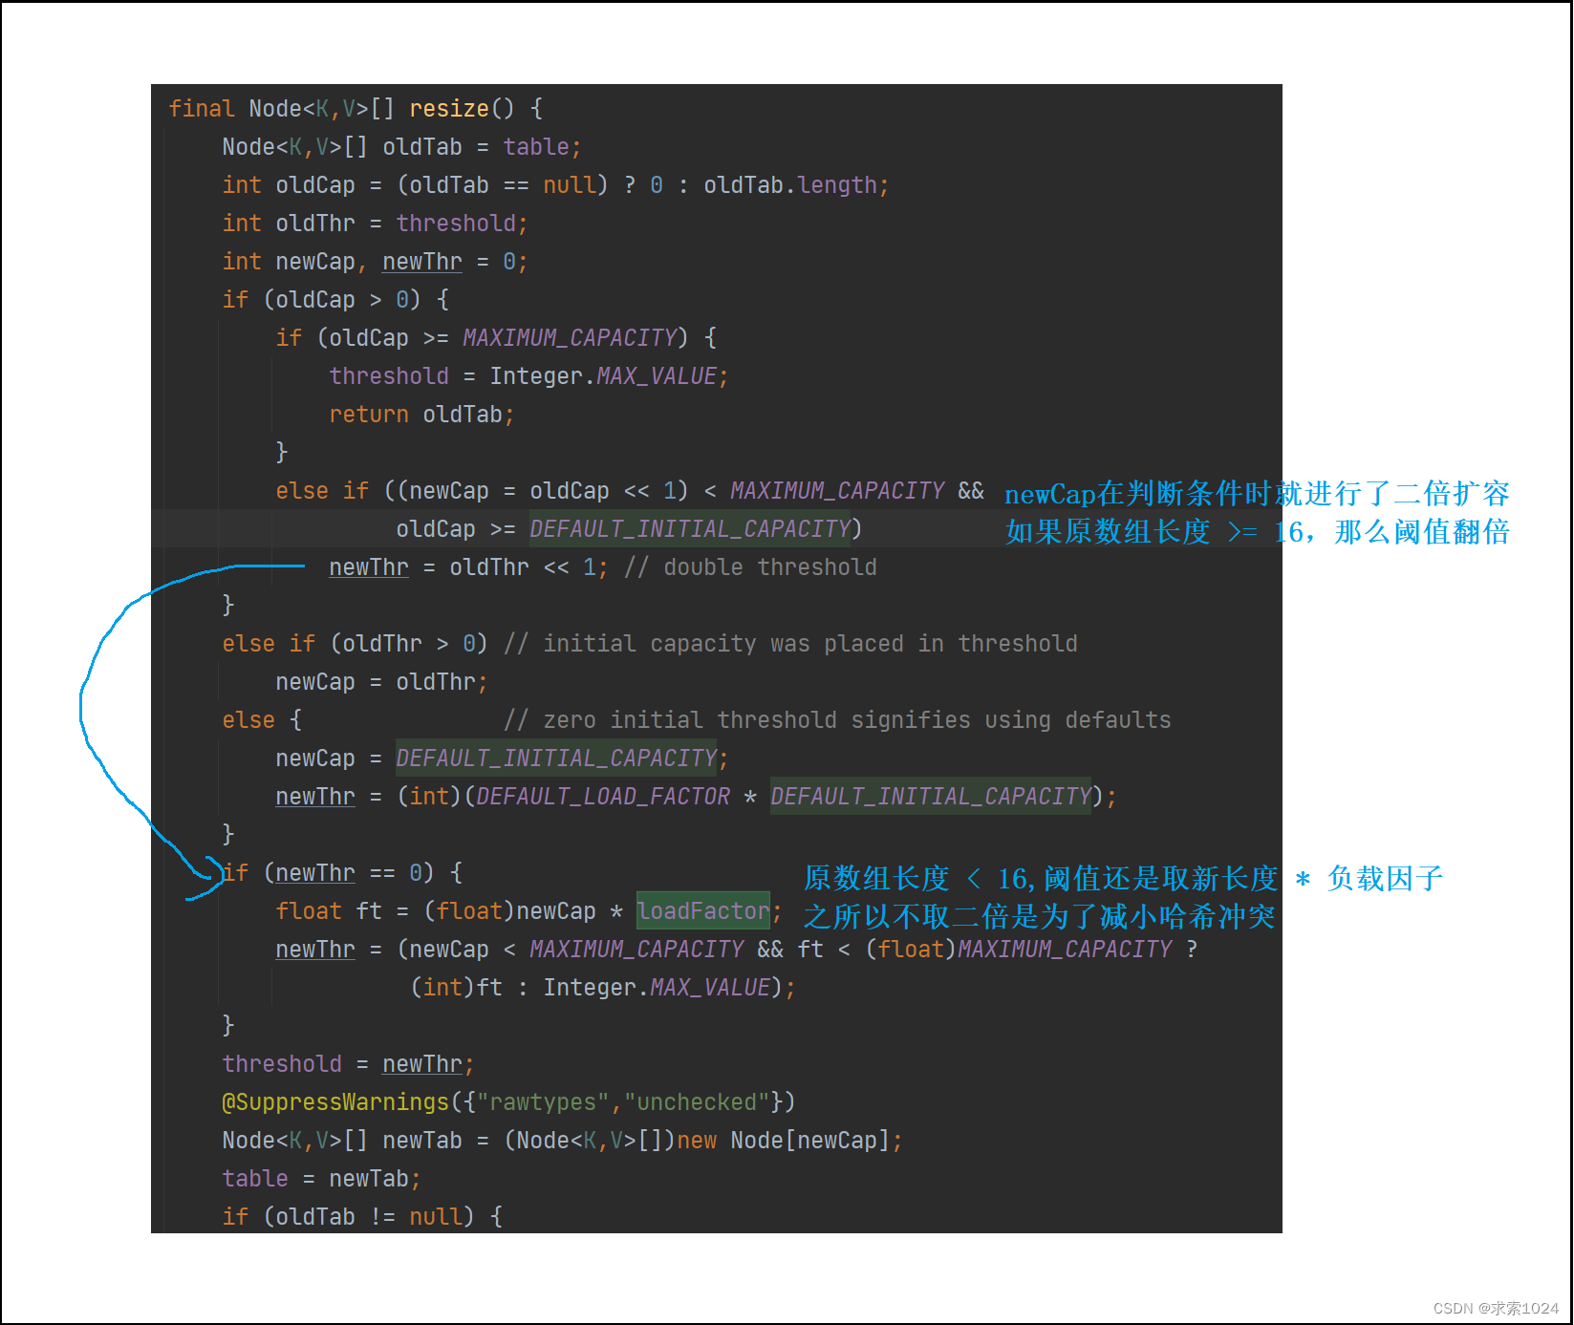Click 'threshold = Integer.MAX_VALUE;' line
1574x1325 pixels.
pos(528,376)
